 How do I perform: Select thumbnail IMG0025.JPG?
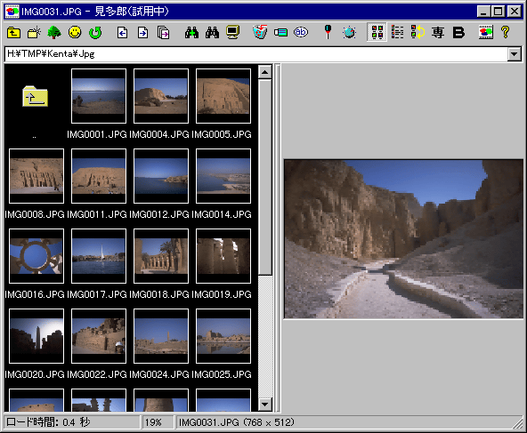coord(223,336)
